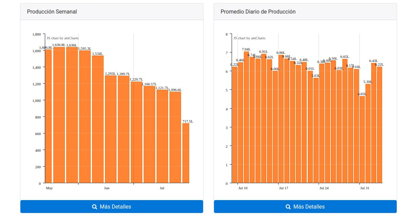Click the May axis label
This screenshot has height=216, width=412.
tap(49, 188)
